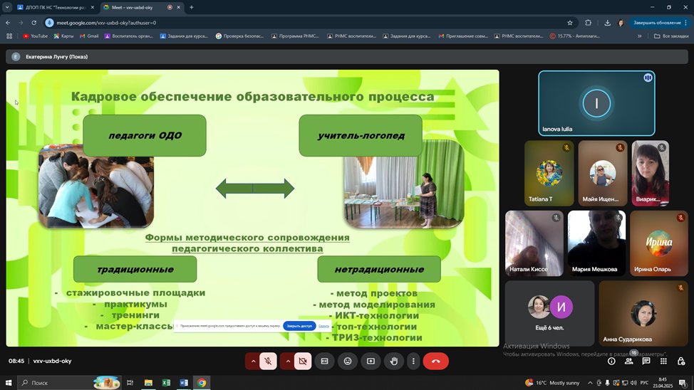694x390 pixels.
Task: Open the Chrome profile avatar
Action: coord(621,23)
